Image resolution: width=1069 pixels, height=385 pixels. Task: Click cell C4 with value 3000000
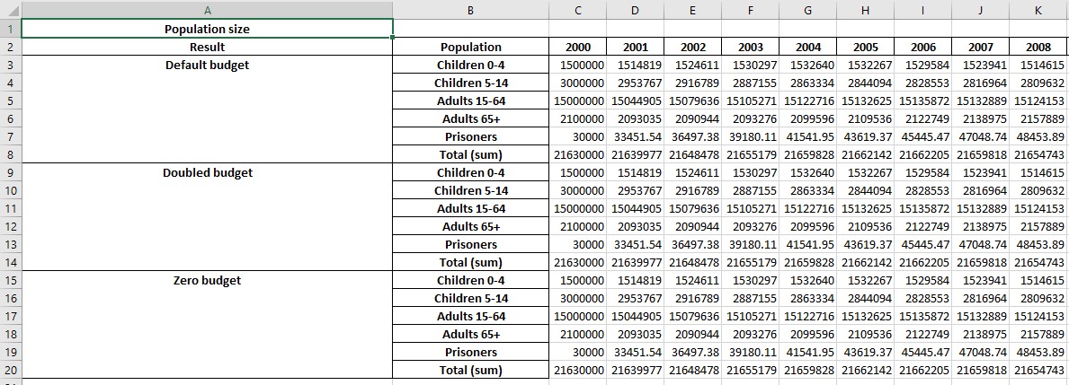[577, 83]
